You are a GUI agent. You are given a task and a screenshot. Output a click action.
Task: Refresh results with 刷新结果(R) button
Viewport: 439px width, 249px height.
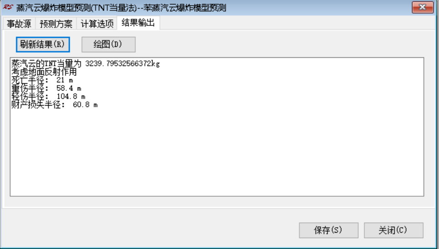point(42,45)
